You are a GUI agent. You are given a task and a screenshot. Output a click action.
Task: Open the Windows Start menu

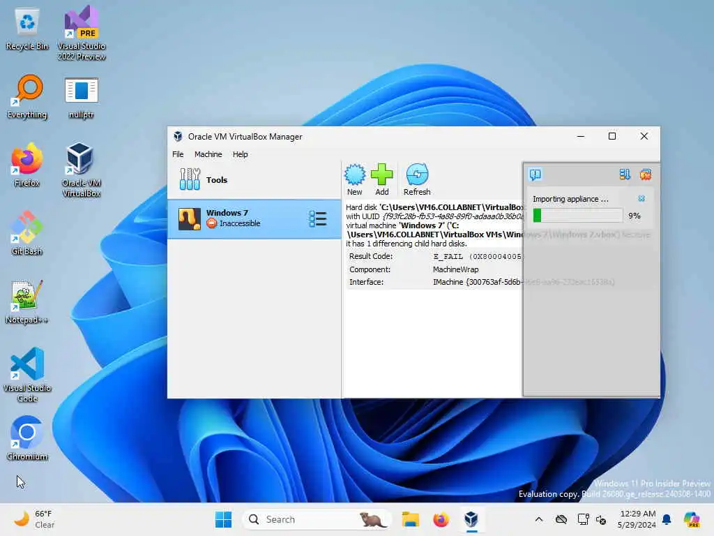pyautogui.click(x=223, y=519)
